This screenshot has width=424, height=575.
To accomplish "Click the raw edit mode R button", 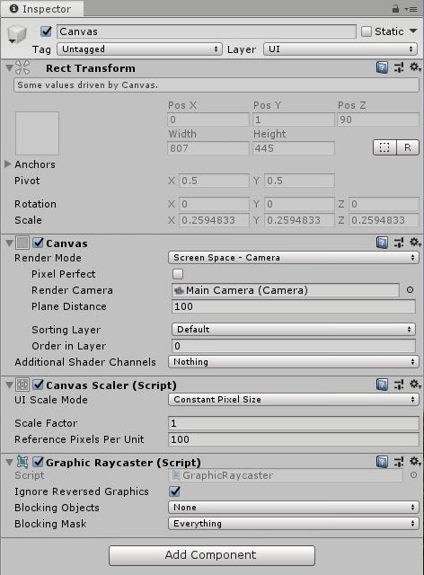I will point(408,147).
